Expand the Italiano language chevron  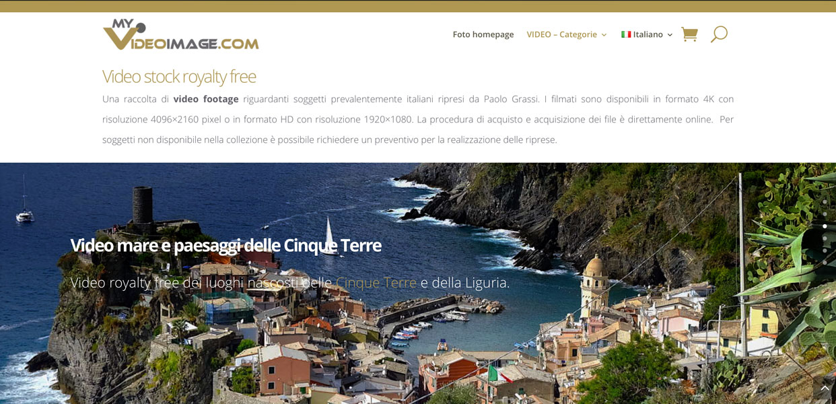click(670, 35)
